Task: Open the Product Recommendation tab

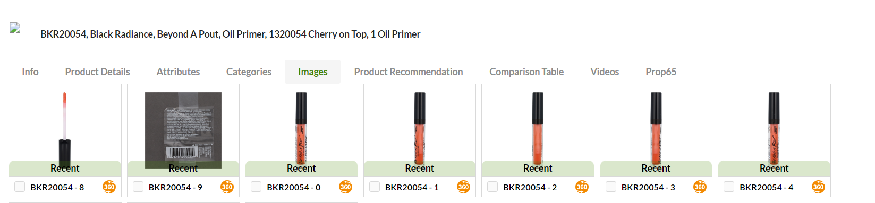Action: pos(409,72)
